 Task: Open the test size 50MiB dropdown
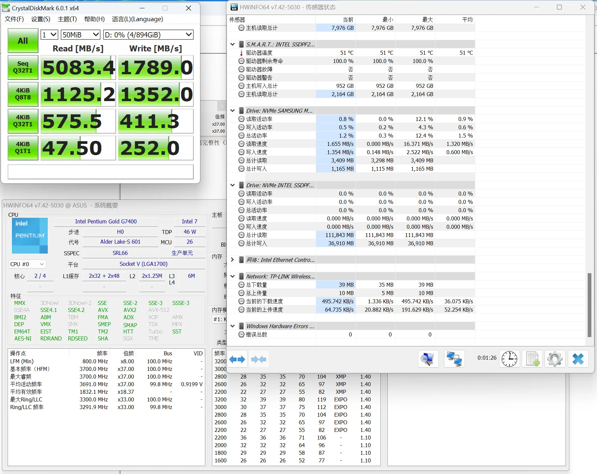point(80,35)
